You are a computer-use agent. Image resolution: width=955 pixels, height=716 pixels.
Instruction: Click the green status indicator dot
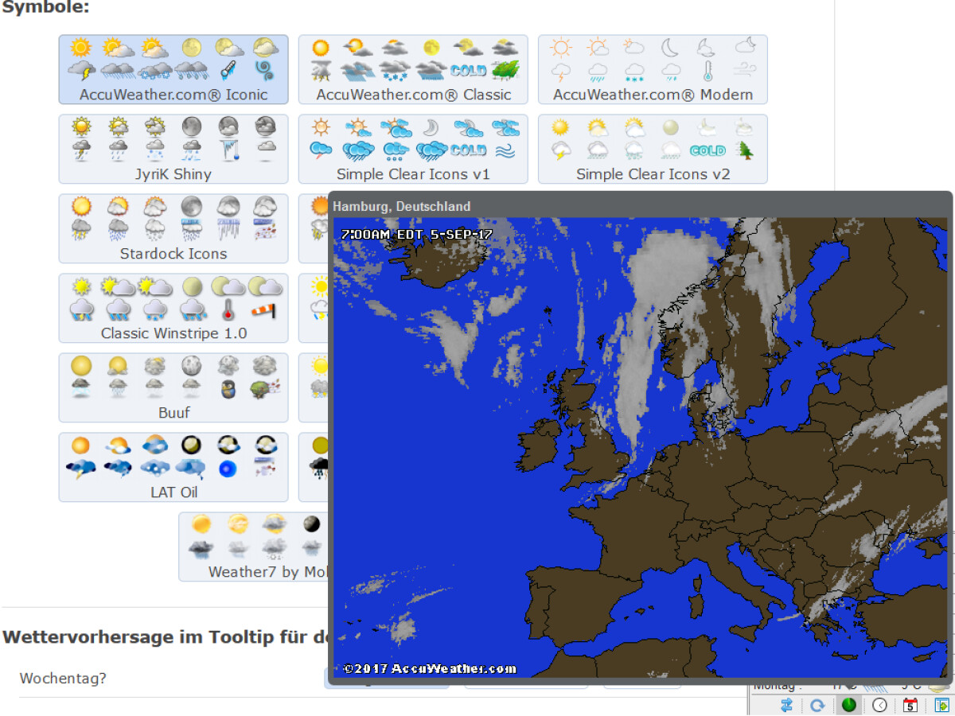tap(848, 704)
